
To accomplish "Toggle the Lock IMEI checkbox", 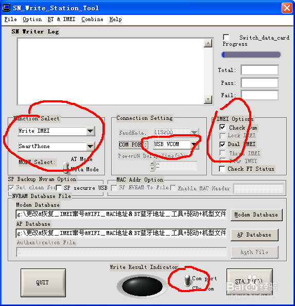I will pos(222,136).
